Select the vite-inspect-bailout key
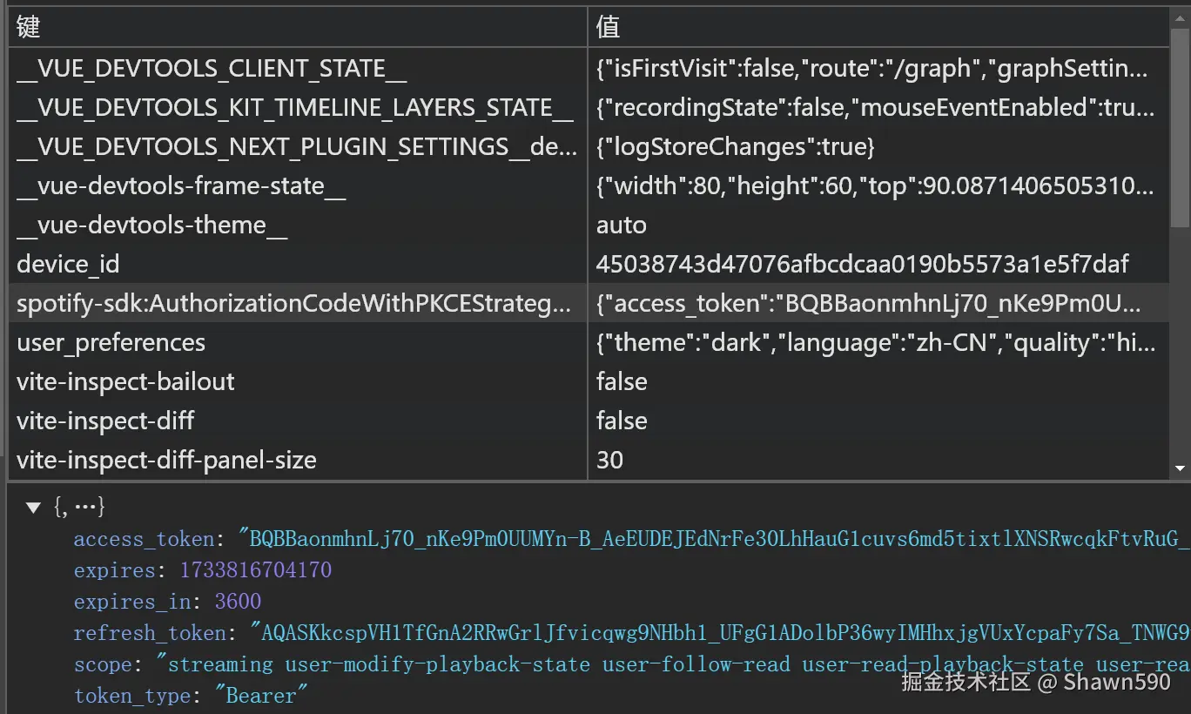This screenshot has width=1191, height=714. click(x=125, y=382)
